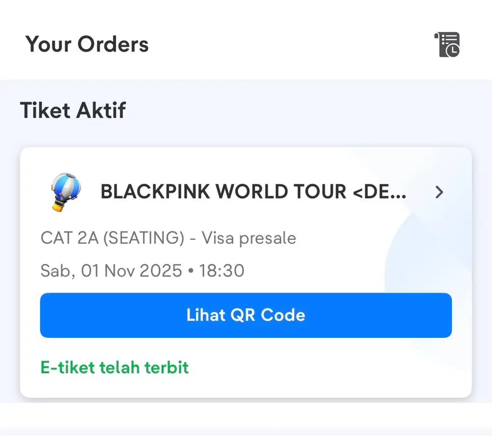Tap the Visa presale label
This screenshot has width=492, height=437.
[x=249, y=238]
